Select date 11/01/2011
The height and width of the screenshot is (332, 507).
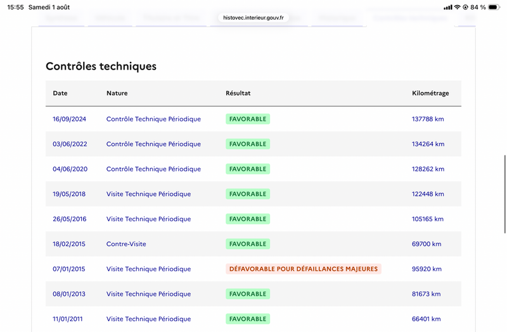point(68,319)
